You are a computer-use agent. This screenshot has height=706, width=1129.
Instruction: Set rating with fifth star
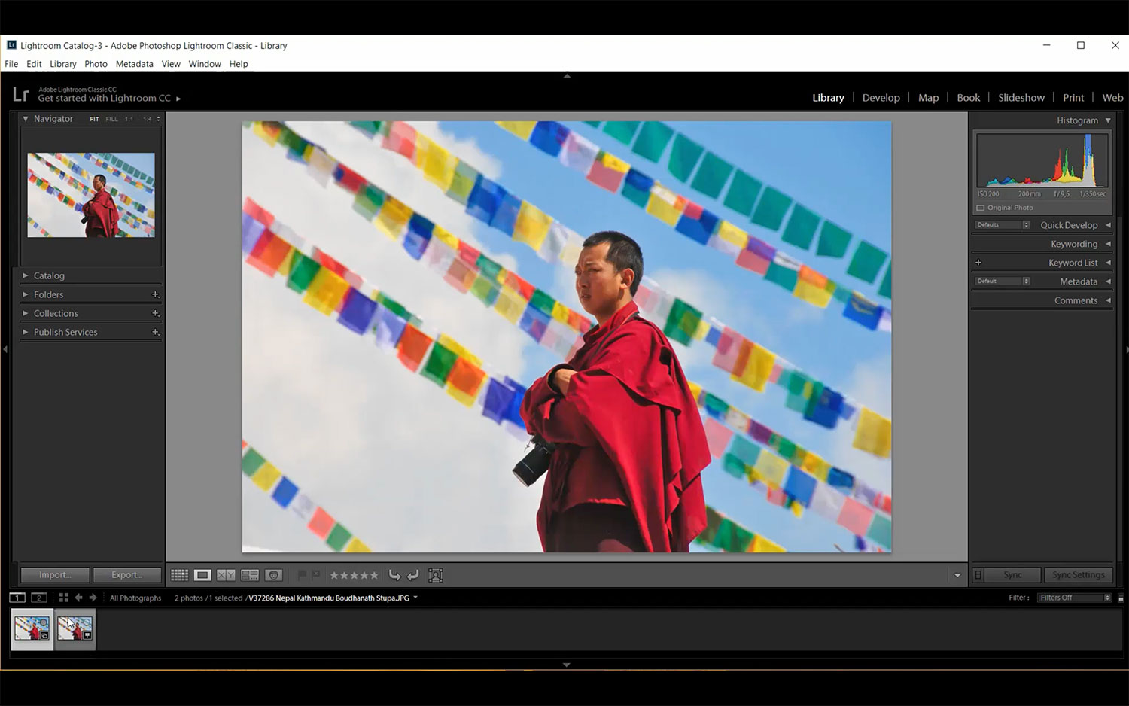[374, 575]
